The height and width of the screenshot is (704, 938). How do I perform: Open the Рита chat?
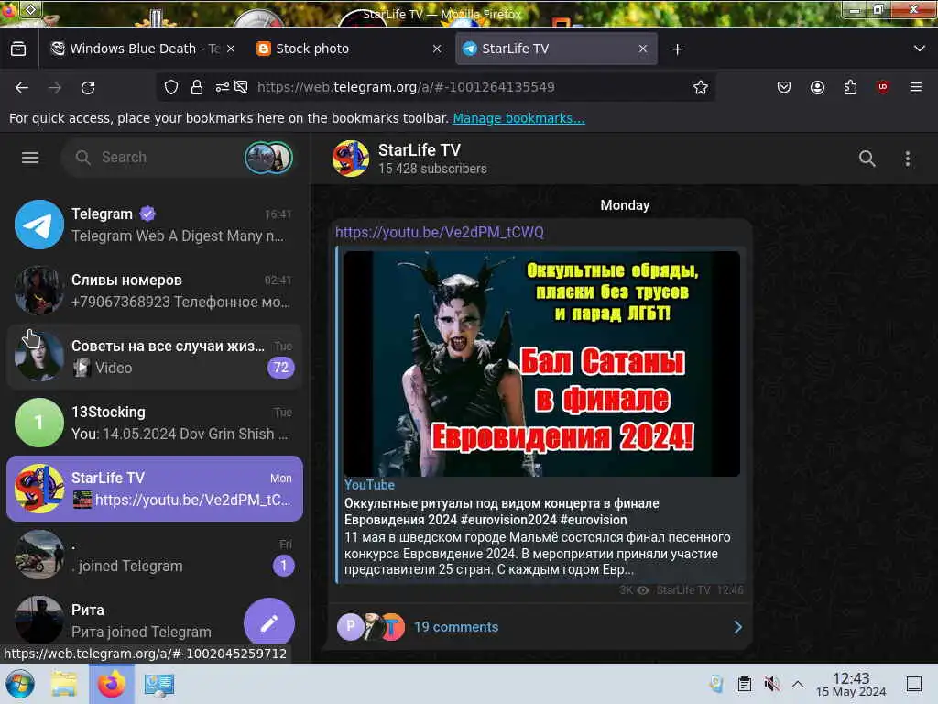click(155, 621)
